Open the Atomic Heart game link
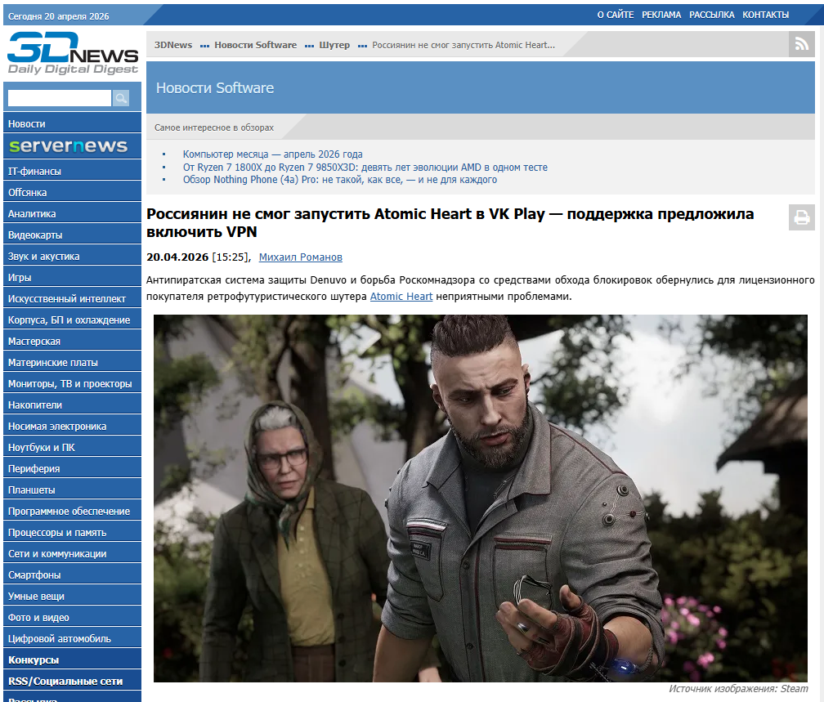 tap(399, 296)
